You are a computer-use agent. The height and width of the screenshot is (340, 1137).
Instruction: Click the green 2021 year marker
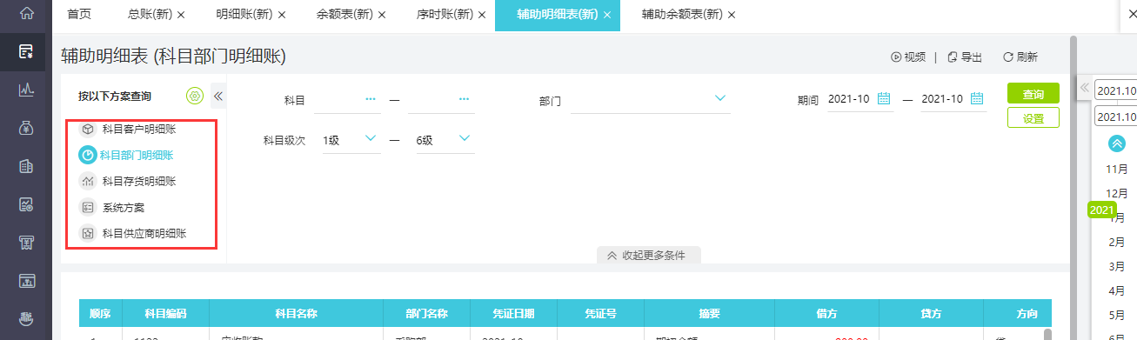[1101, 210]
